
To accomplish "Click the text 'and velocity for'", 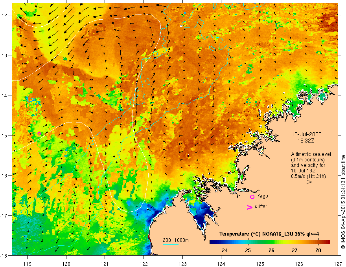I will (308, 165).
